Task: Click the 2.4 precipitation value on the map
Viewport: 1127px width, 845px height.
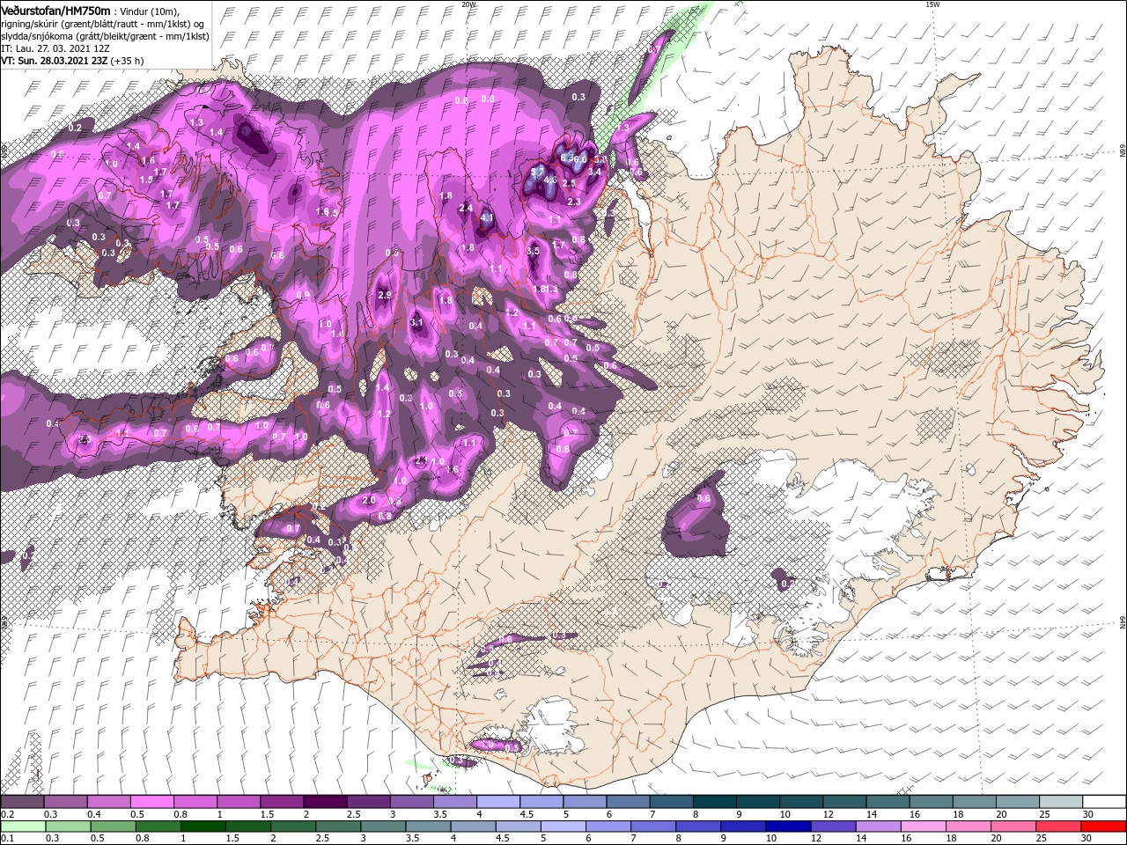Action: click(467, 209)
